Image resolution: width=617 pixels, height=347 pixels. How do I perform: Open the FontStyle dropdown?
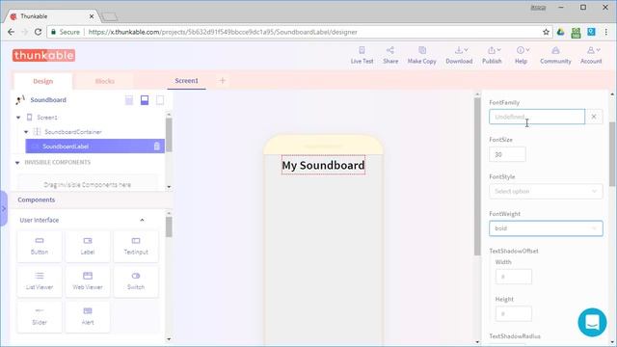[x=546, y=191]
